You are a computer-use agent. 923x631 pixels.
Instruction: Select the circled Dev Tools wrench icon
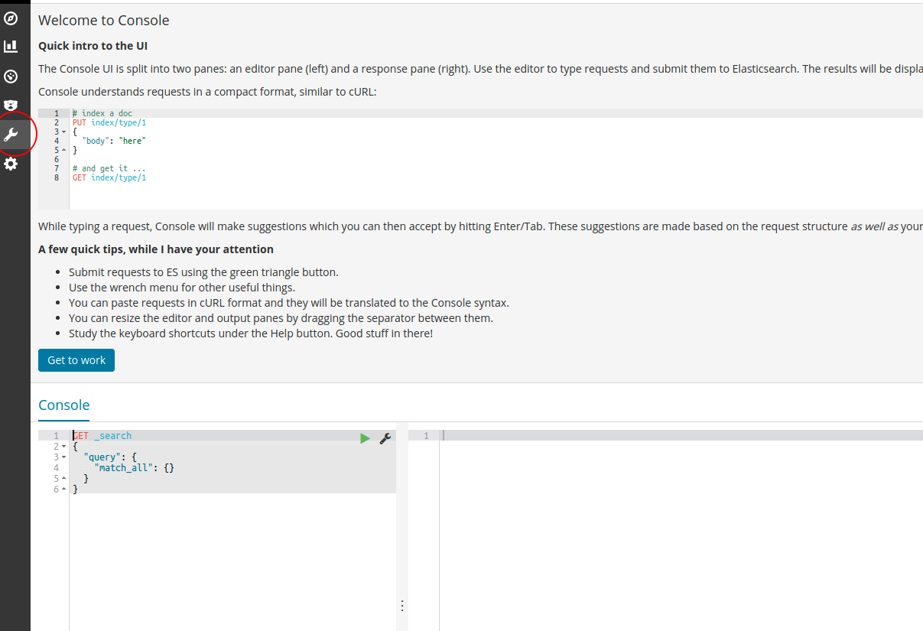[x=11, y=134]
